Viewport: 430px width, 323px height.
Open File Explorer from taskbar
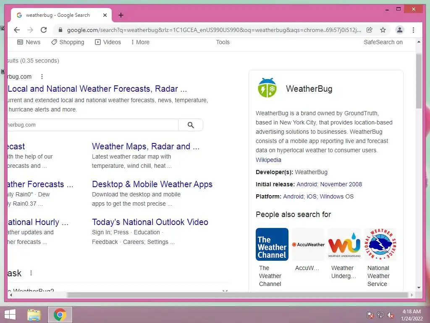[x=34, y=315]
